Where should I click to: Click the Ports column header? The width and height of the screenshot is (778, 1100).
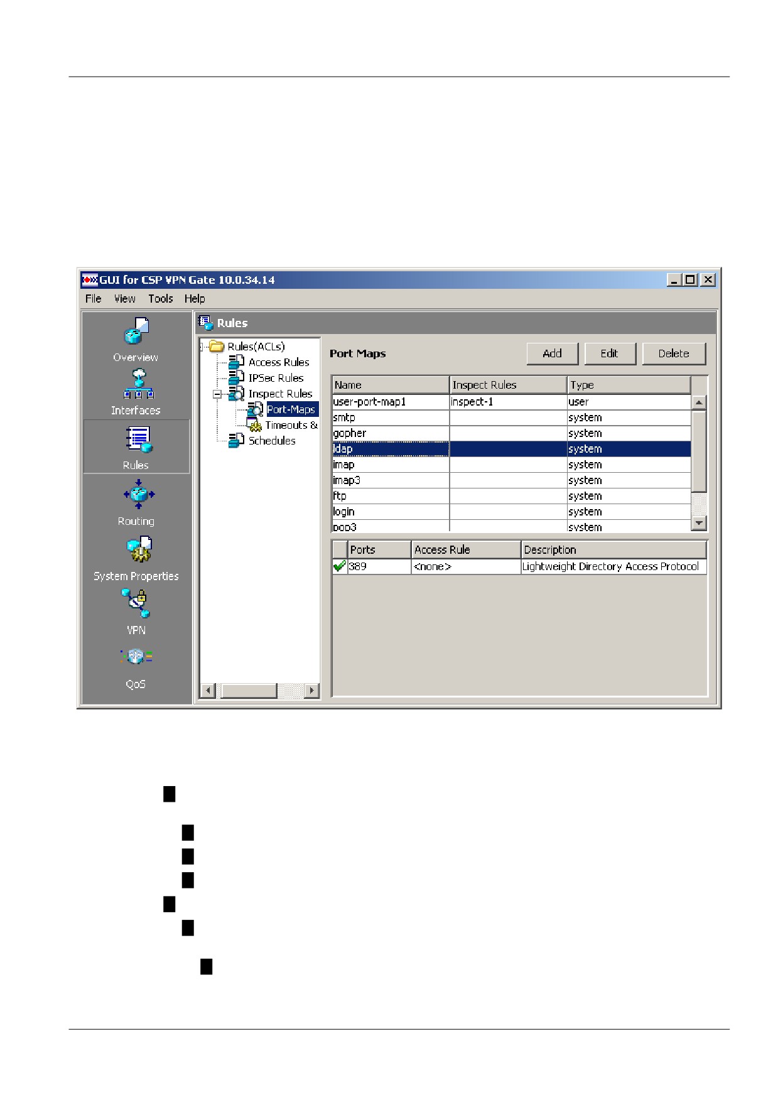[x=379, y=549]
